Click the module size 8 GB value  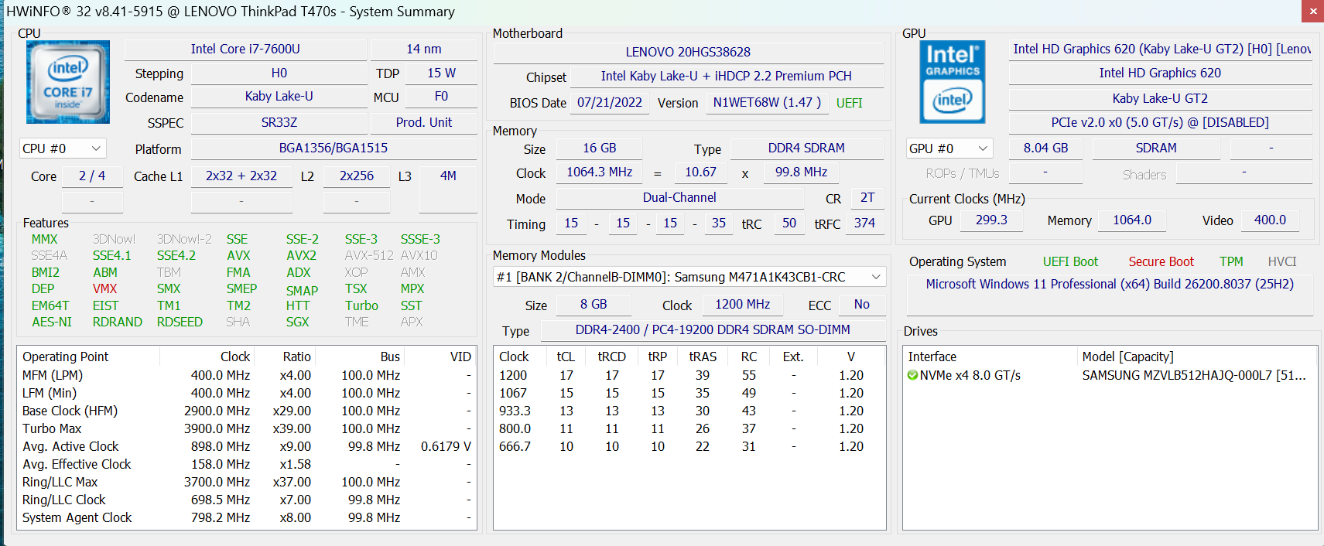click(x=594, y=305)
